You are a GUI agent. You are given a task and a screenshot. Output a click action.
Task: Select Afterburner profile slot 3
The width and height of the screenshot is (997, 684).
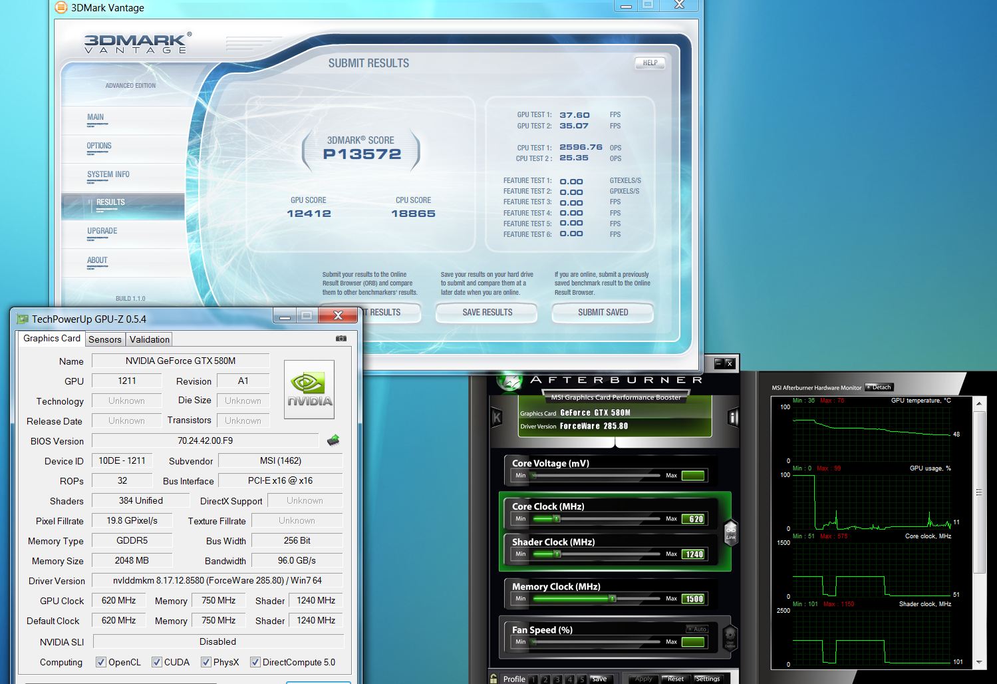click(x=557, y=679)
